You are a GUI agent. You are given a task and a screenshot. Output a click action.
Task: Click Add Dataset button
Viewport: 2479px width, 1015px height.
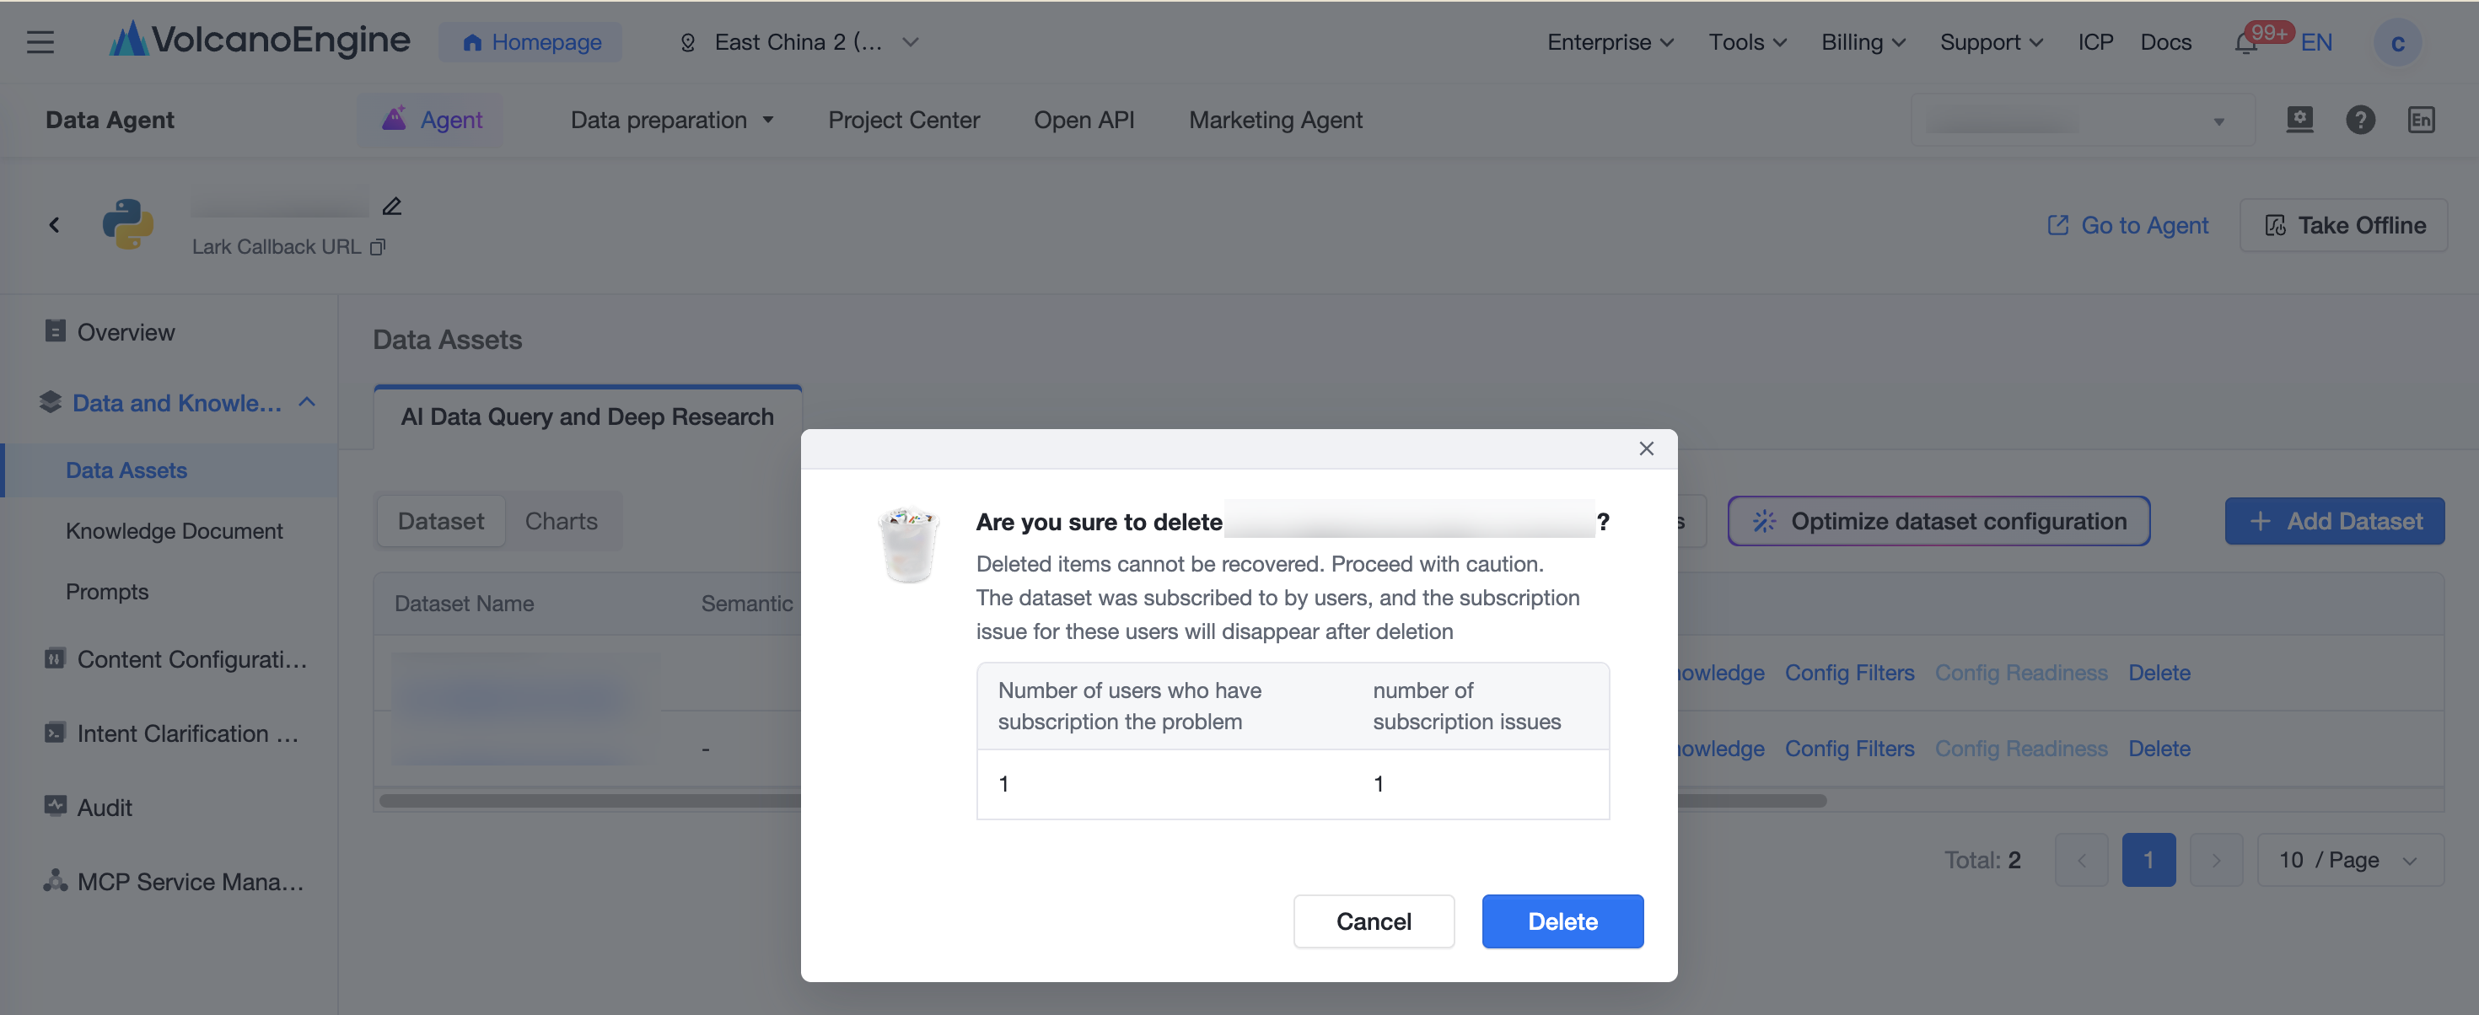tap(2334, 520)
